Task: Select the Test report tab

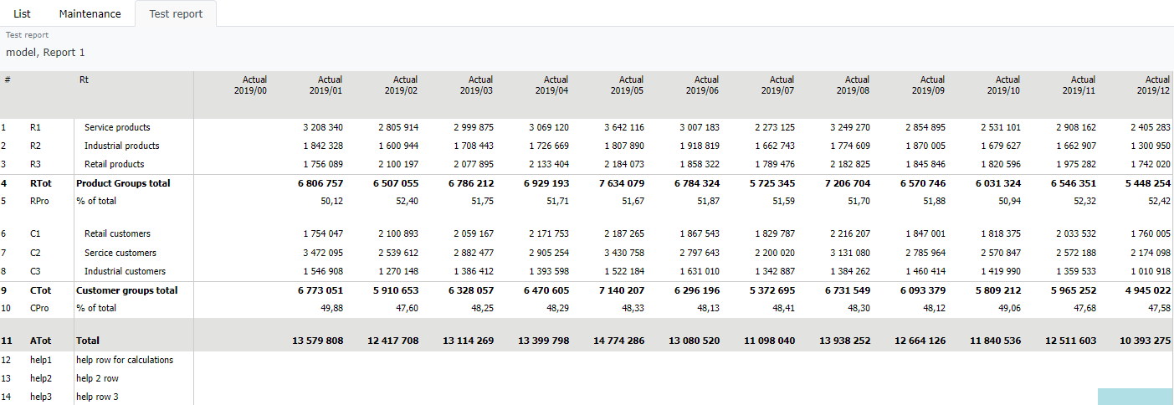Action: [x=176, y=13]
